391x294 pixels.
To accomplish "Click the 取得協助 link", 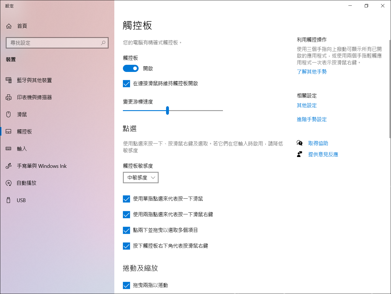I will click(318, 143).
